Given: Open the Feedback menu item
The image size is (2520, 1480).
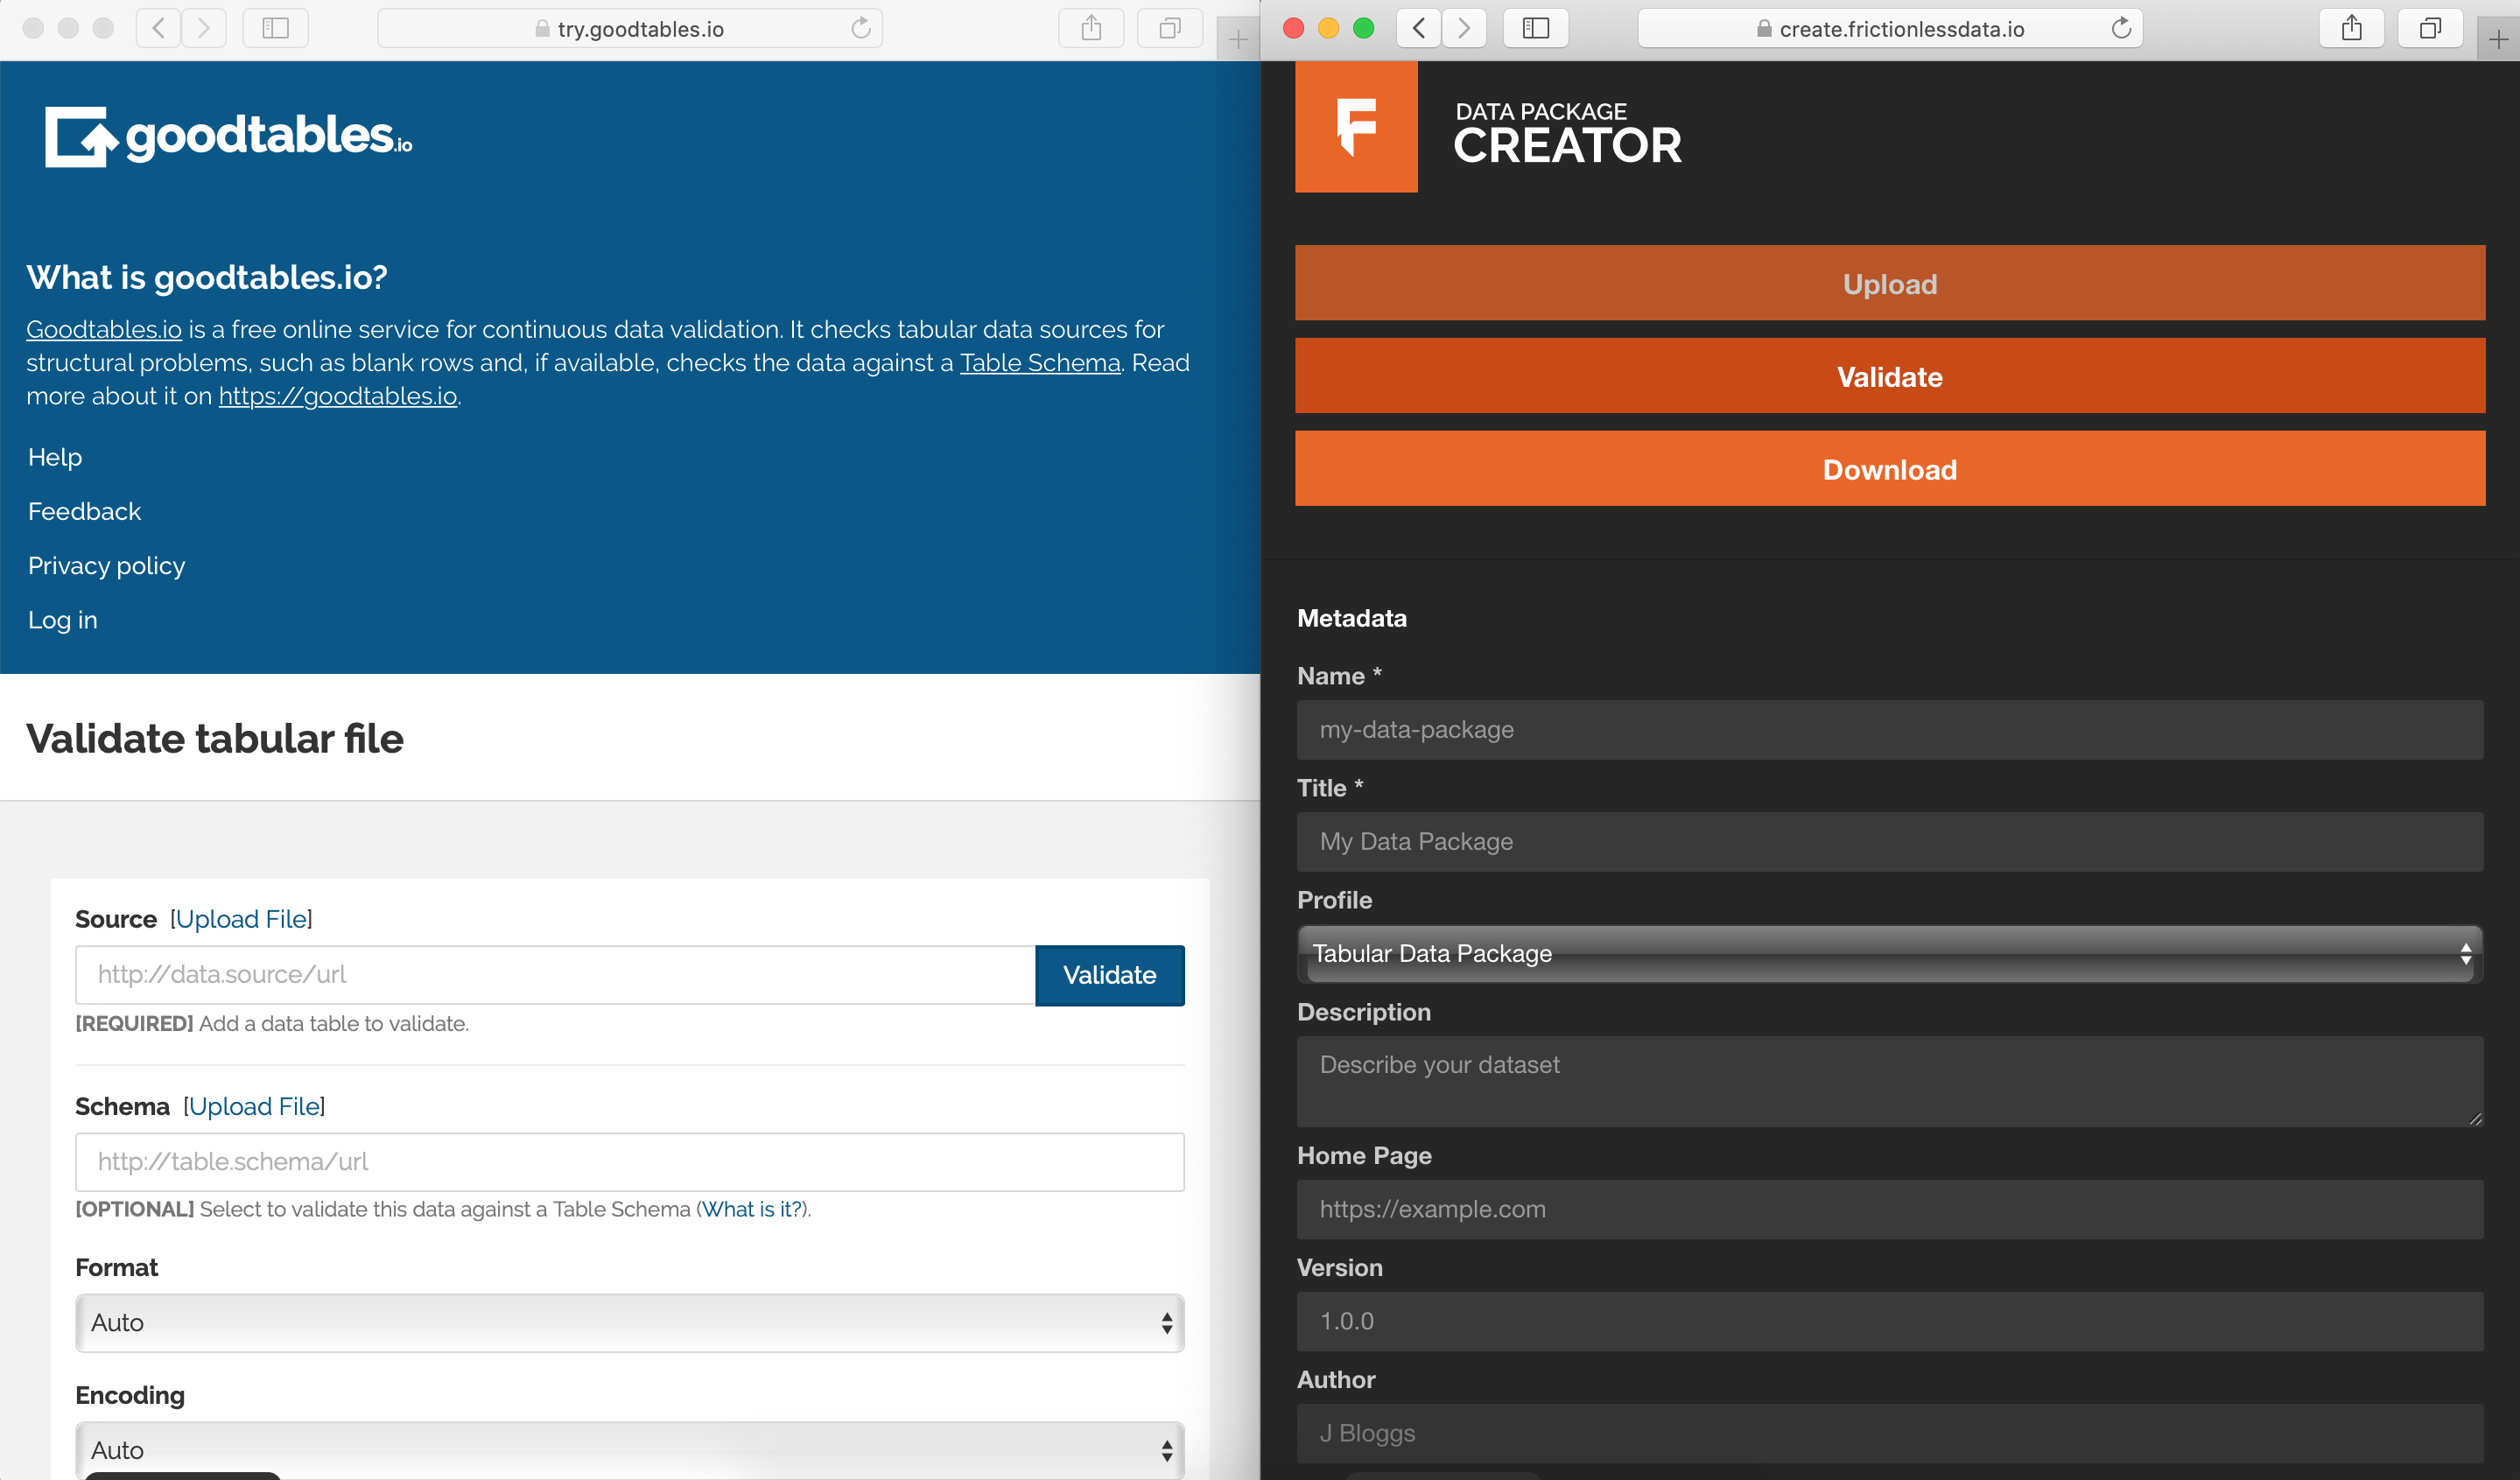Looking at the screenshot, I should point(84,511).
